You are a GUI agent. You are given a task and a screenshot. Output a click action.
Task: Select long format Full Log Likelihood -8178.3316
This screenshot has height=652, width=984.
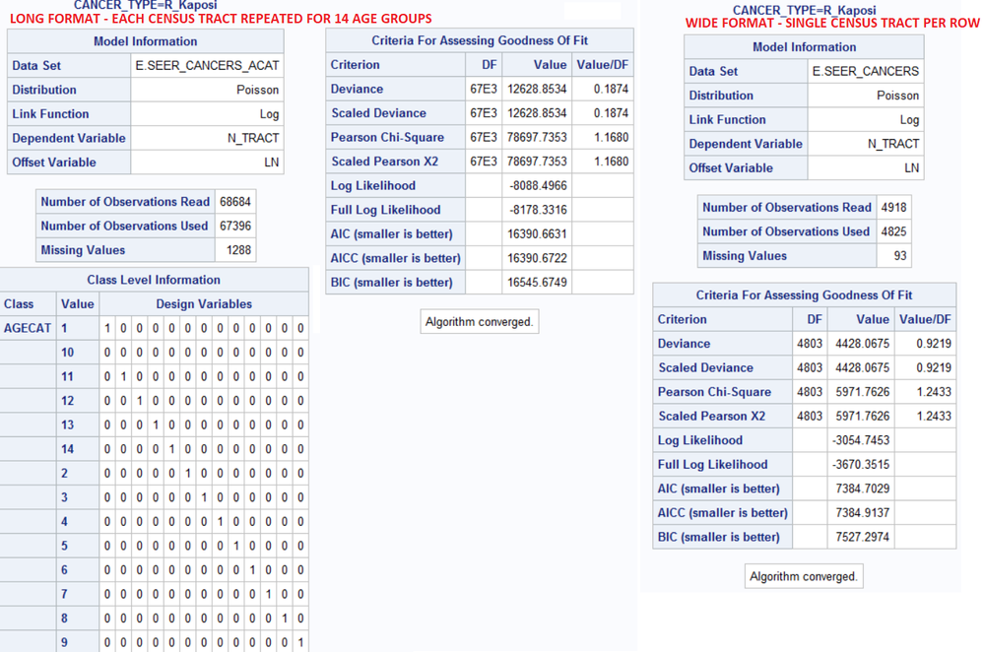[x=538, y=210]
